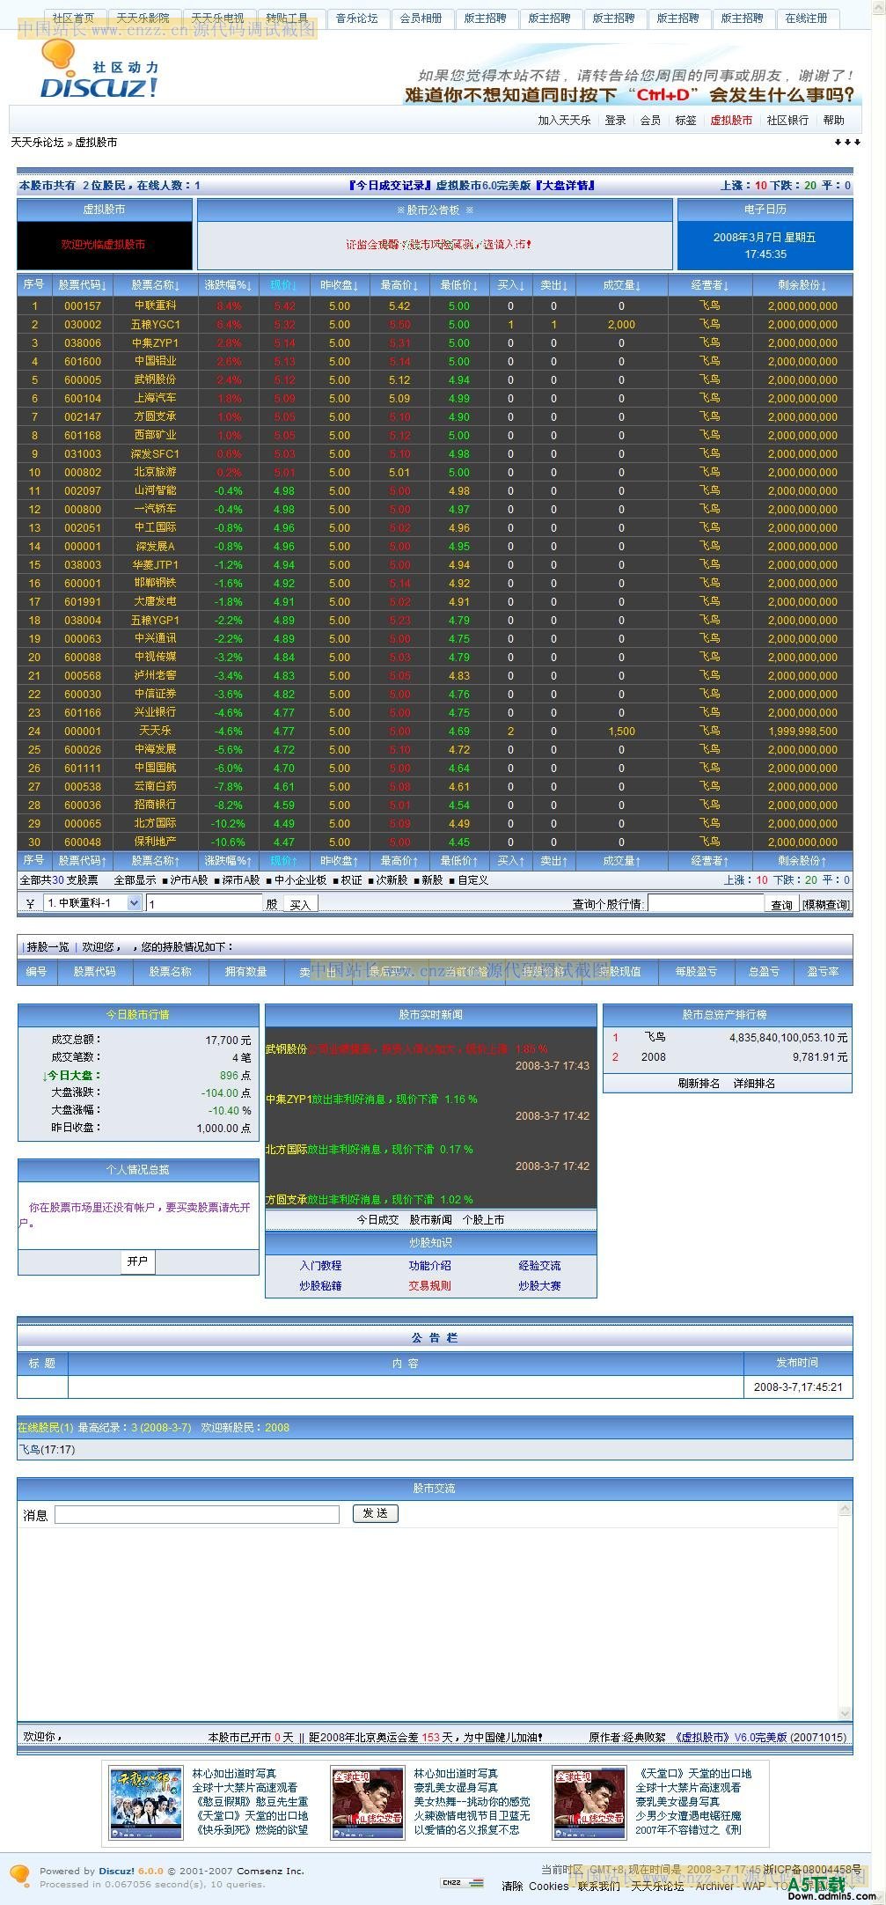Filter the stock list by 中小企业板

[x=299, y=879]
